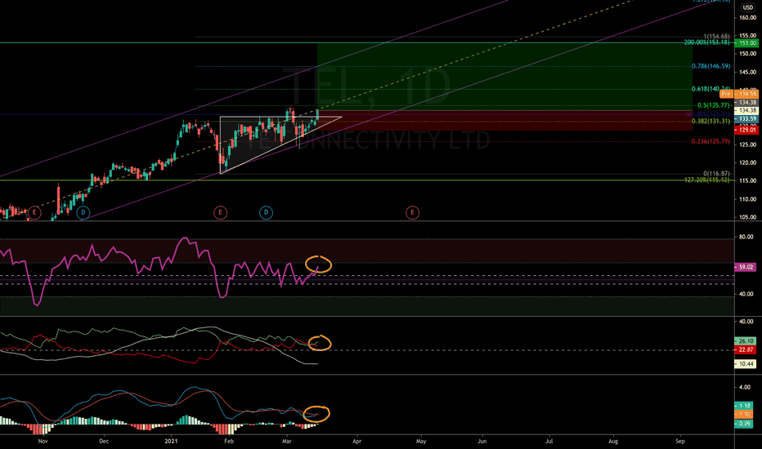The height and width of the screenshot is (449, 762).
Task: Click the pale yellow 10.44 value label
Action: pos(745,364)
